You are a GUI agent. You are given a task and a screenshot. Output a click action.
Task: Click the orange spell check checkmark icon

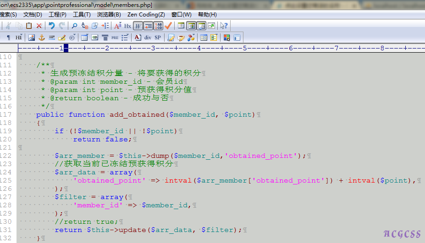(169, 26)
